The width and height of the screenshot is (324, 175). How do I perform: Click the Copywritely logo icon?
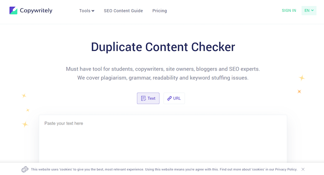pos(13,10)
